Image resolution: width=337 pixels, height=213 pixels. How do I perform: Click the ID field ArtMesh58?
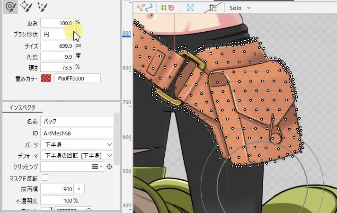[77, 133]
